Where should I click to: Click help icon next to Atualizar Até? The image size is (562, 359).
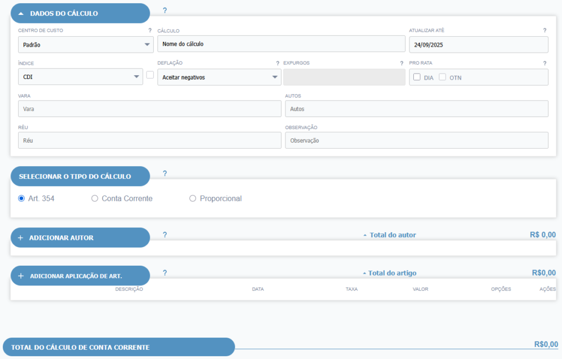coord(544,31)
